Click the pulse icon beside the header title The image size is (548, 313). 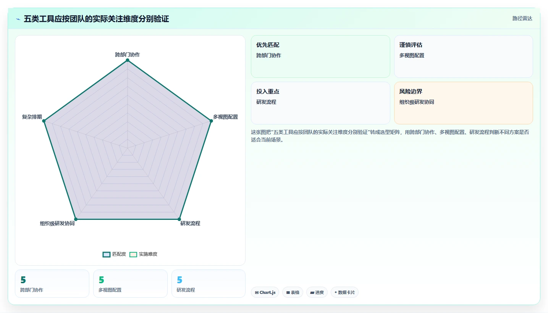(18, 19)
